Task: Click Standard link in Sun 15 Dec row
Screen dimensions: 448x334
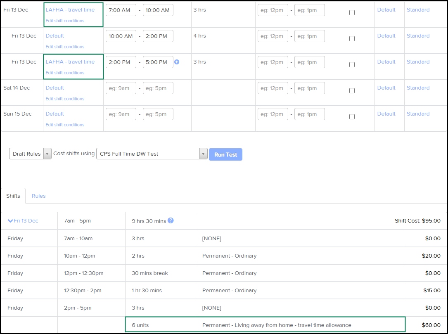Action: point(418,114)
